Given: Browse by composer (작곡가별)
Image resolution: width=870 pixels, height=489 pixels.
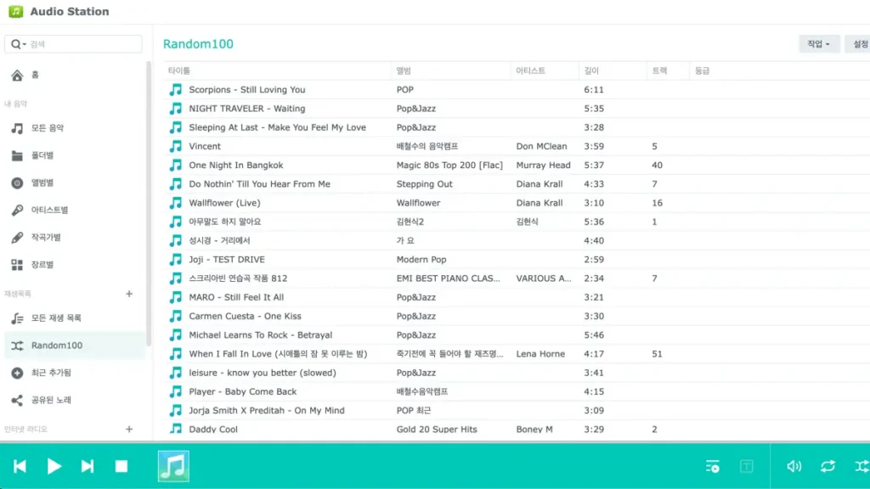Looking at the screenshot, I should pos(75,238).
